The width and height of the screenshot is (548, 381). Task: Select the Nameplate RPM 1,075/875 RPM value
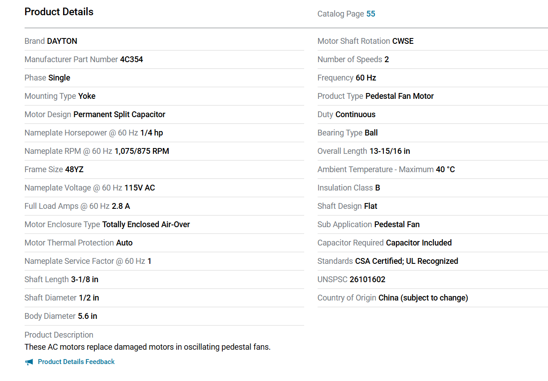point(142,151)
